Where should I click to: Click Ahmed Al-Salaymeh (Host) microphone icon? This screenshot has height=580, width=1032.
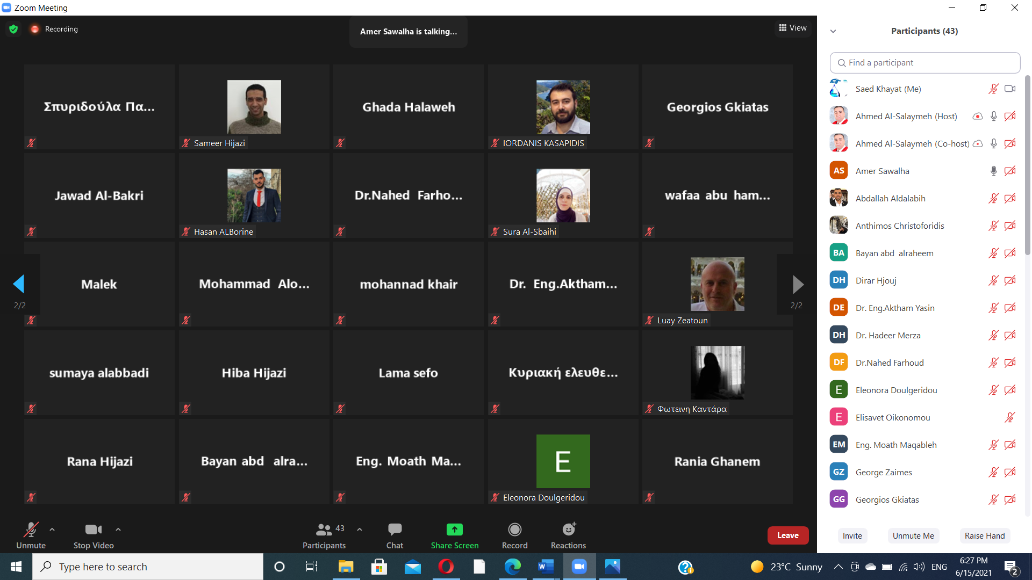point(994,116)
